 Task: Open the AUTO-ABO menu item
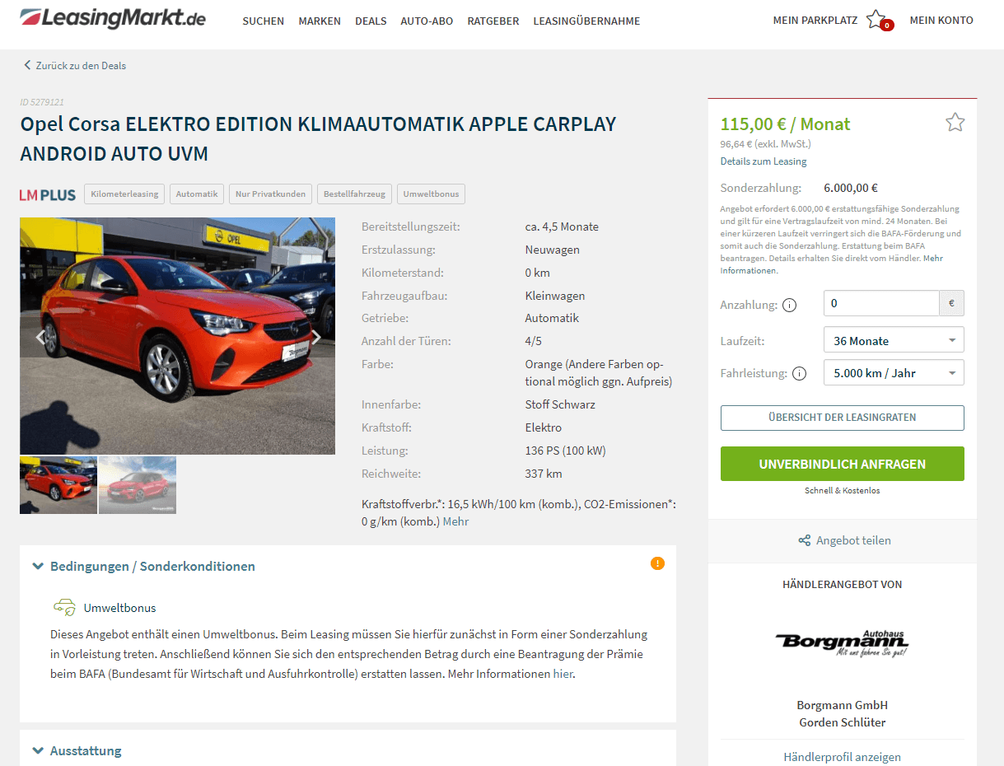[427, 21]
